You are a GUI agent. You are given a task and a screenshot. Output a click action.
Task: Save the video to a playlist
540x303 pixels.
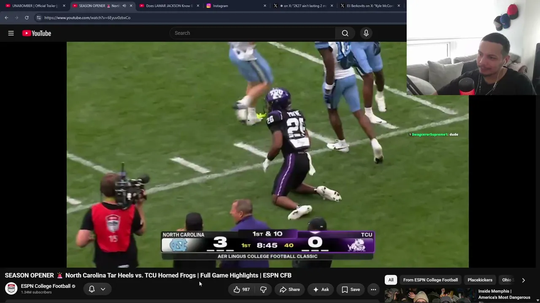pos(351,290)
